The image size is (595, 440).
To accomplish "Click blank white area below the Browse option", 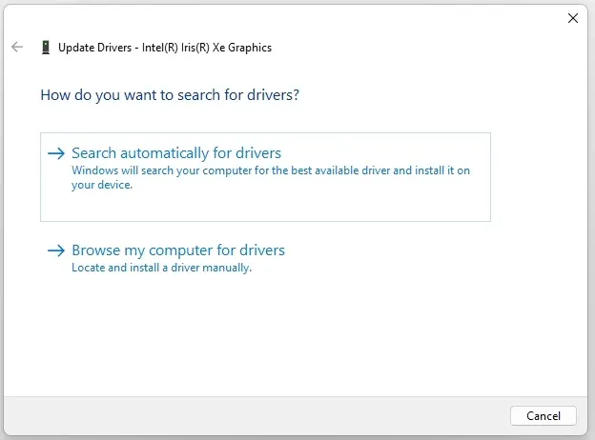I will [x=286, y=333].
